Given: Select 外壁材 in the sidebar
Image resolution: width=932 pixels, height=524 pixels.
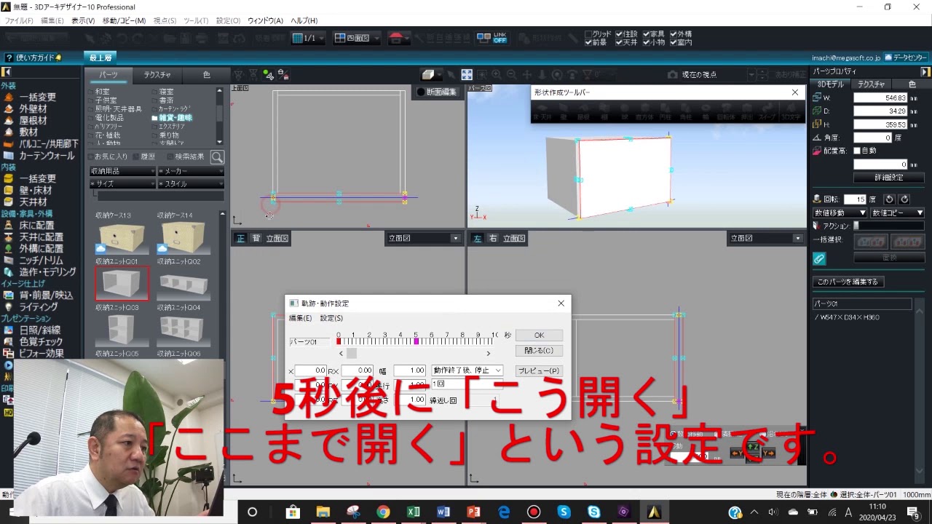Looking at the screenshot, I should [33, 108].
